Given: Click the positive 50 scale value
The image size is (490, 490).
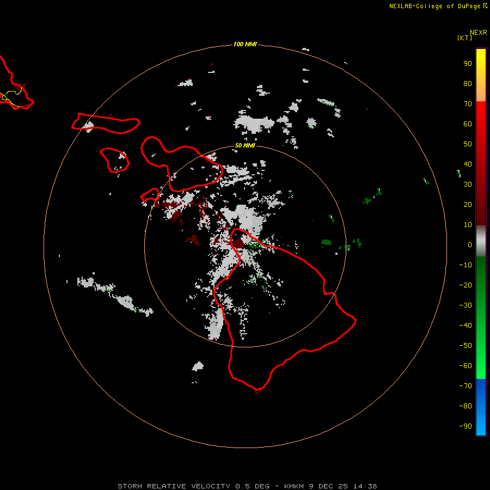Looking at the screenshot, I should (x=468, y=144).
